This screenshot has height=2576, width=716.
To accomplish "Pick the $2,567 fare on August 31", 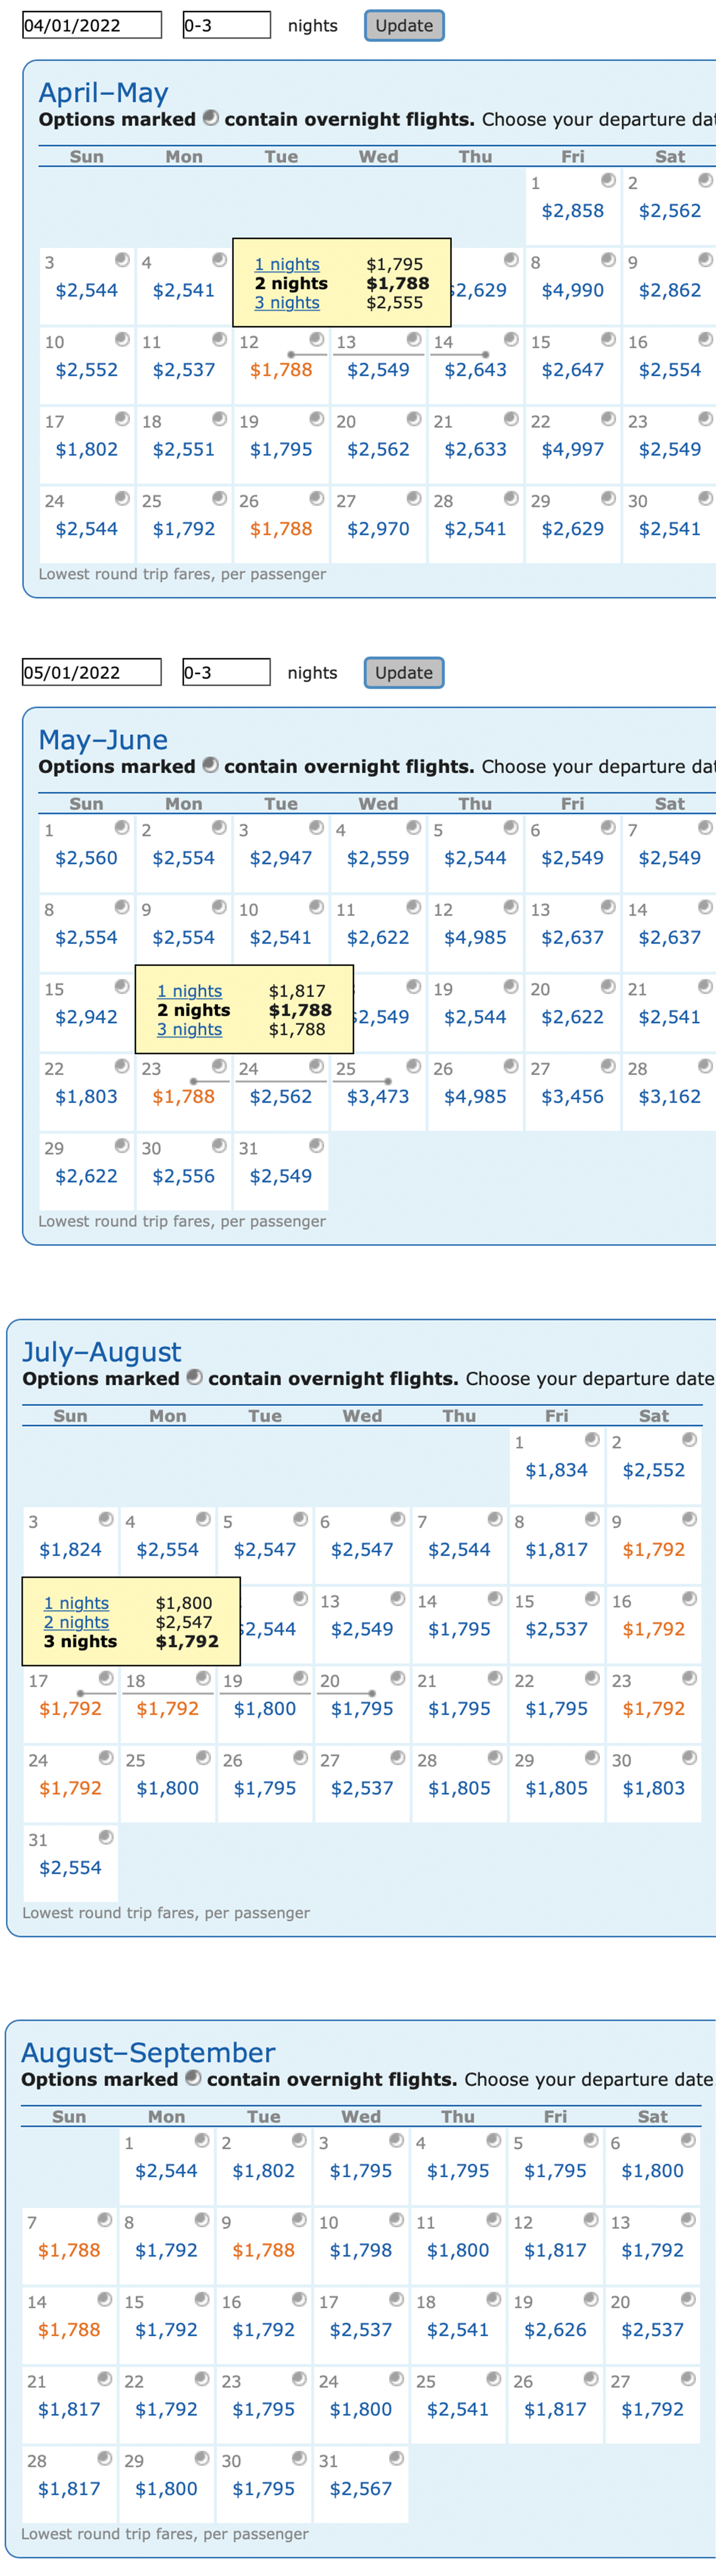I will tap(361, 2488).
